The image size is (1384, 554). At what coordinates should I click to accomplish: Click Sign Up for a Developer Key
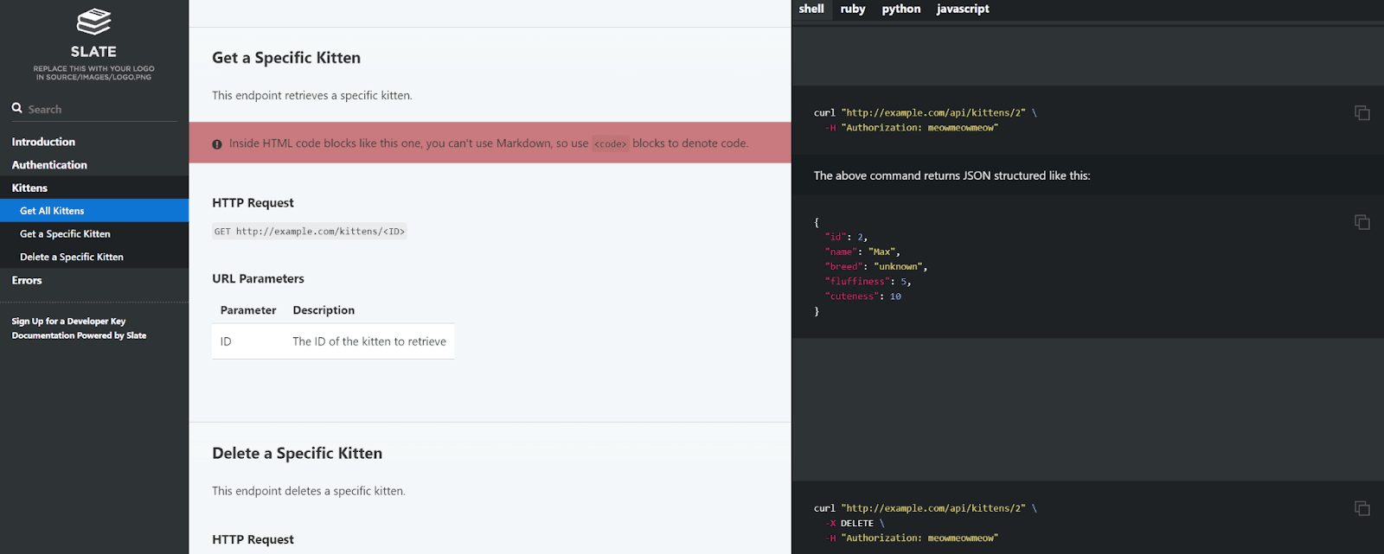pos(68,322)
